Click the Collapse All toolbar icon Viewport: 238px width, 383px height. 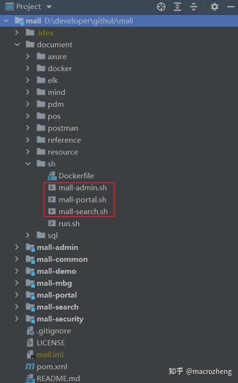194,7
